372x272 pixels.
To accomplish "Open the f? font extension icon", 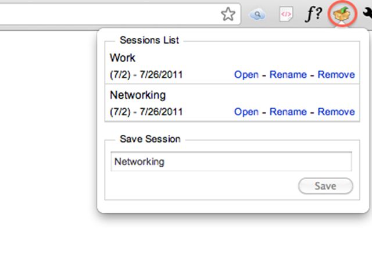I will 313,14.
